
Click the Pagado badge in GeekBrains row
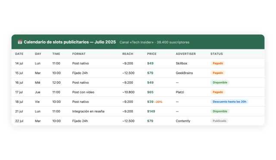tap(218, 73)
